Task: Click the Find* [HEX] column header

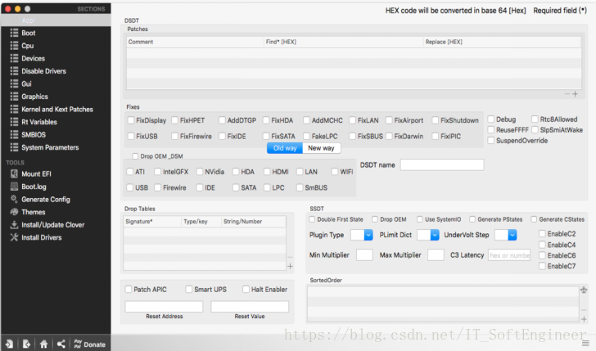Action: (344, 42)
